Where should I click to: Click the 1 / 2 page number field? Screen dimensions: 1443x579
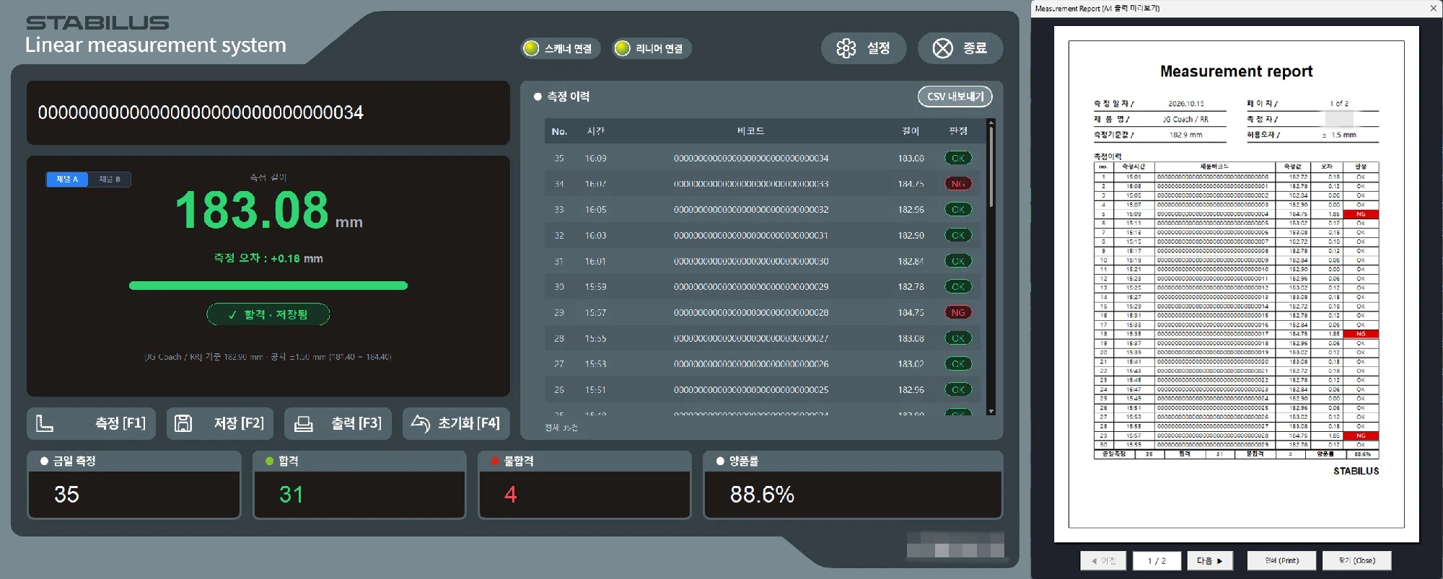(1157, 561)
